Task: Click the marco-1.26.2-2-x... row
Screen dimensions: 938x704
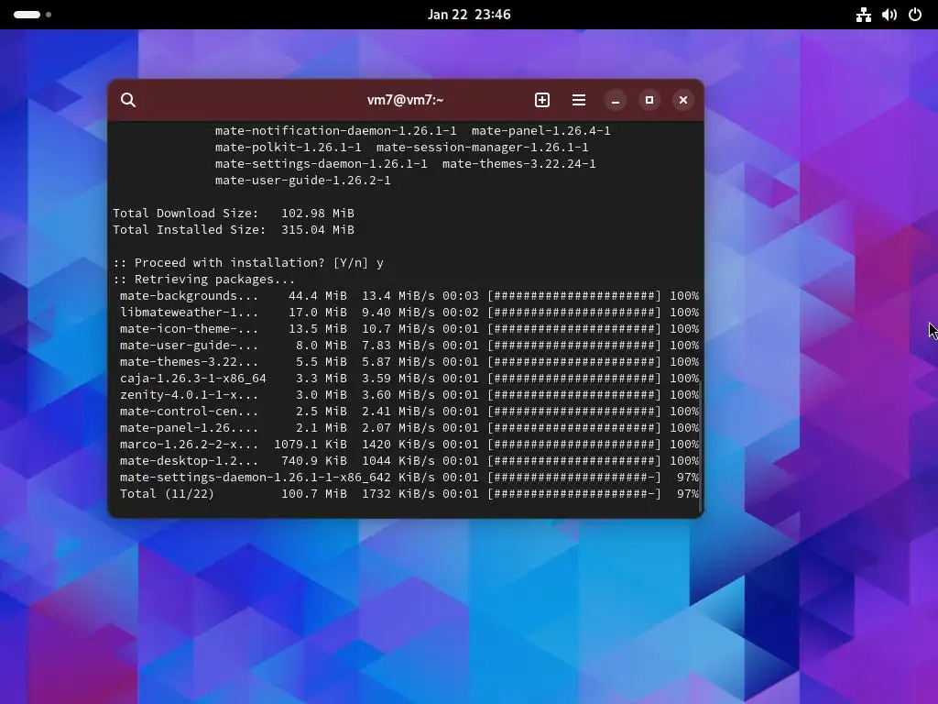Action: pyautogui.click(x=409, y=445)
